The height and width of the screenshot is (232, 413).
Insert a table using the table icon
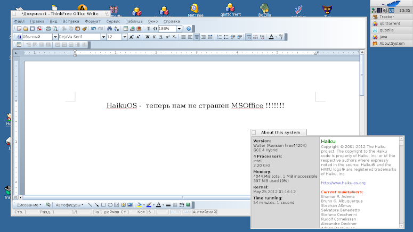(x=126, y=29)
